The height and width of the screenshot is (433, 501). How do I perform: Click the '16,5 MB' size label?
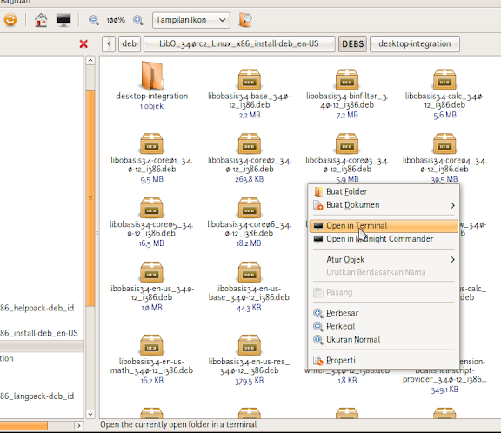pos(151,243)
